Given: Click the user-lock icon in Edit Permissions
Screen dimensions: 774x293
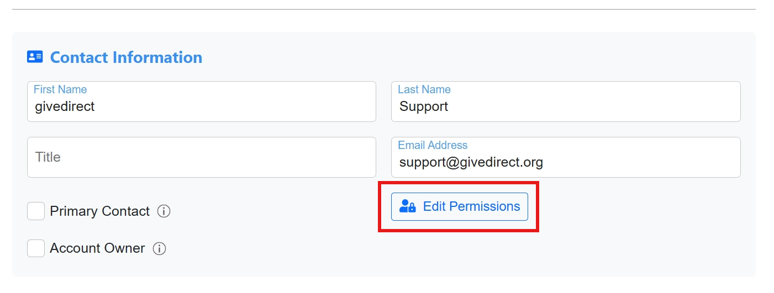Looking at the screenshot, I should click(x=408, y=206).
